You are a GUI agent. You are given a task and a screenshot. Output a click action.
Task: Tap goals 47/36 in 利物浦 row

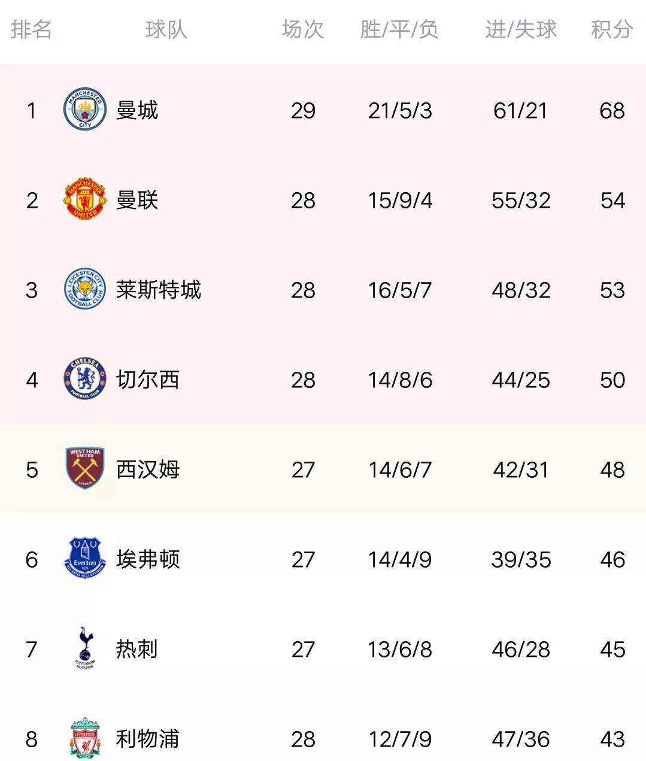pyautogui.click(x=521, y=739)
